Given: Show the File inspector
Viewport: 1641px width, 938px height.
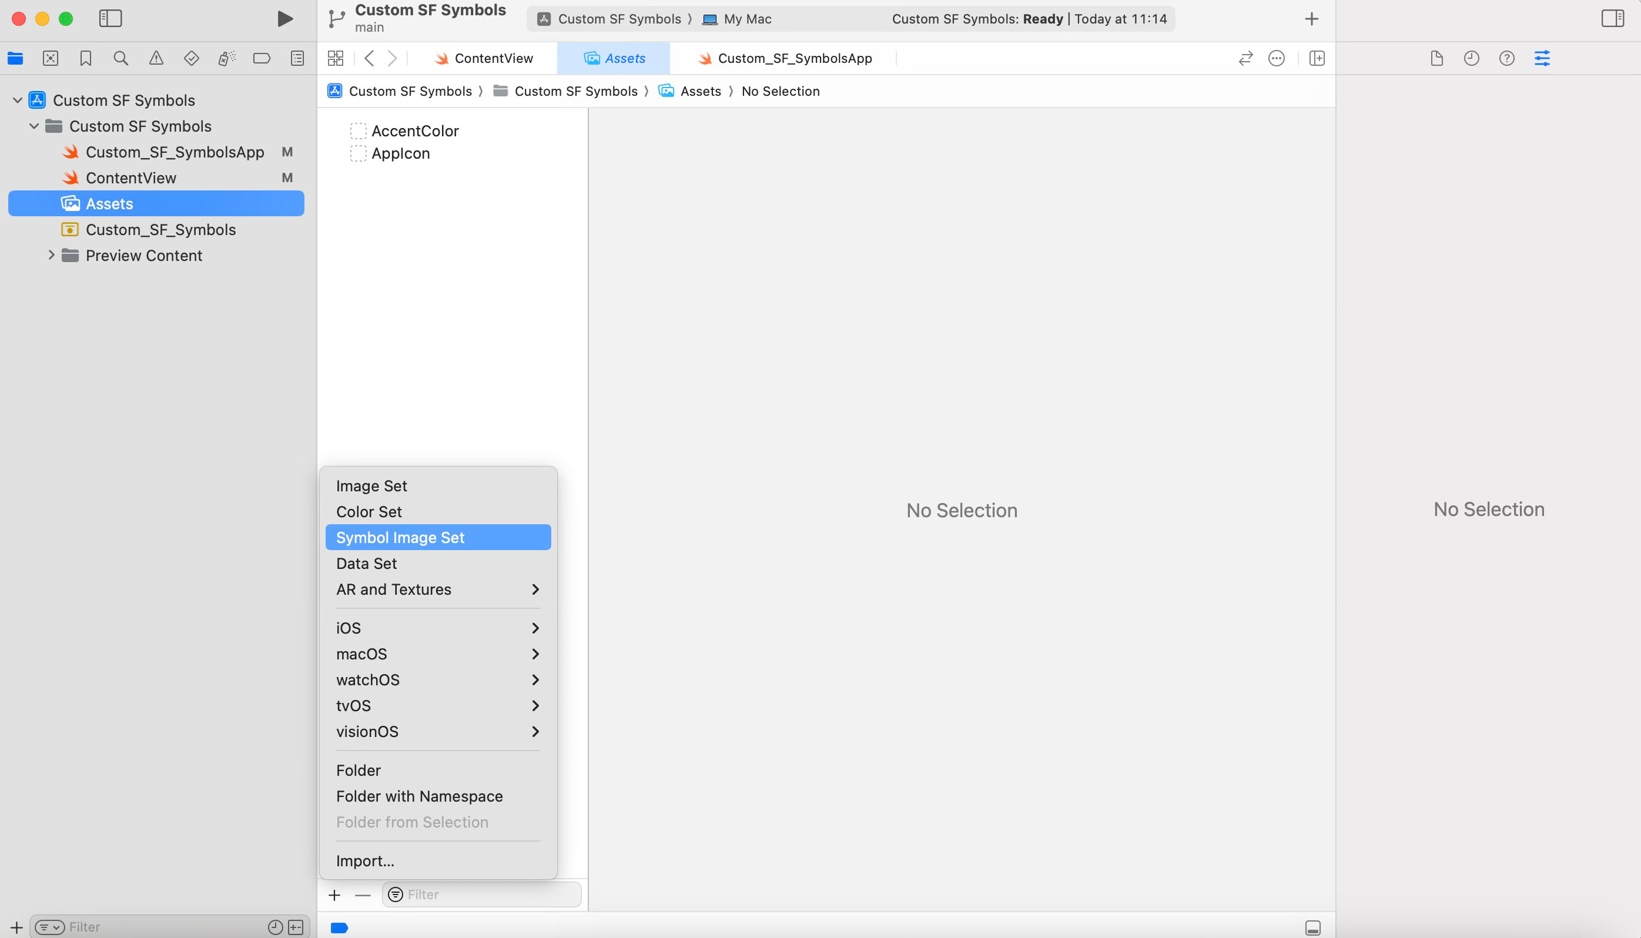Looking at the screenshot, I should click(1437, 59).
